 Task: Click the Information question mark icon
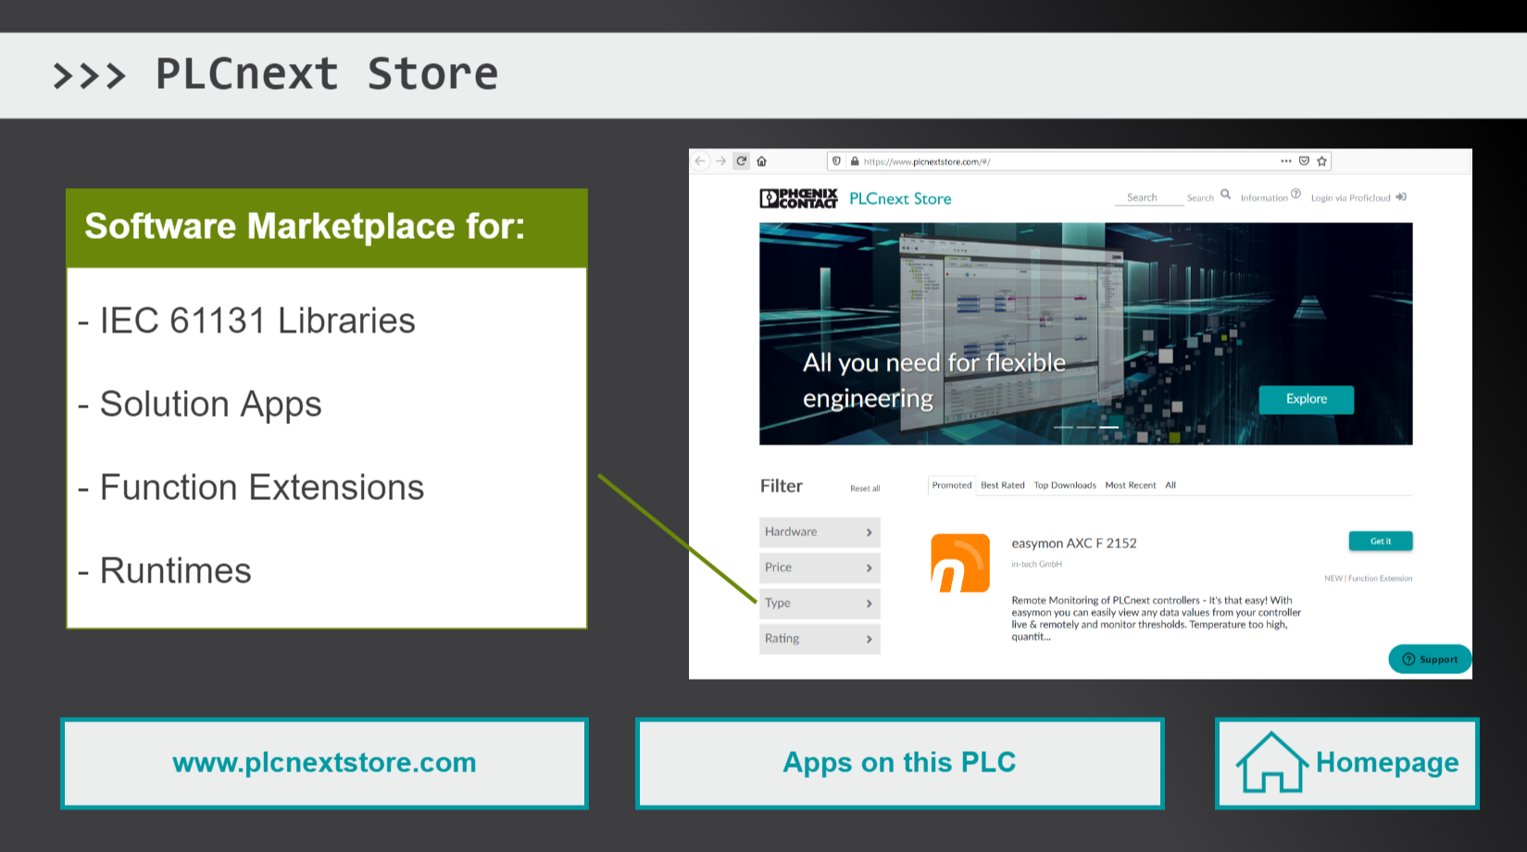click(x=1296, y=194)
